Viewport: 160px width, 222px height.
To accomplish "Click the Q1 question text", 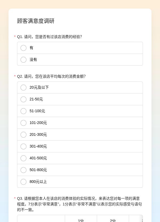I will click(50, 37).
